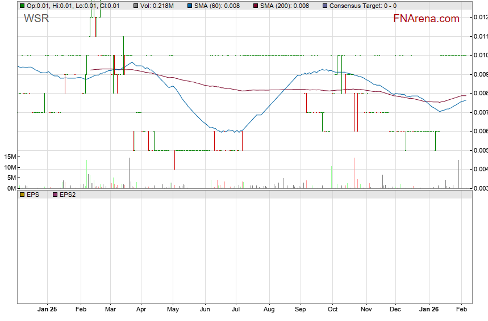The image size is (488, 321).
Task: Click the 'Consensus Target: 0 - 0' text
Action: point(363,6)
